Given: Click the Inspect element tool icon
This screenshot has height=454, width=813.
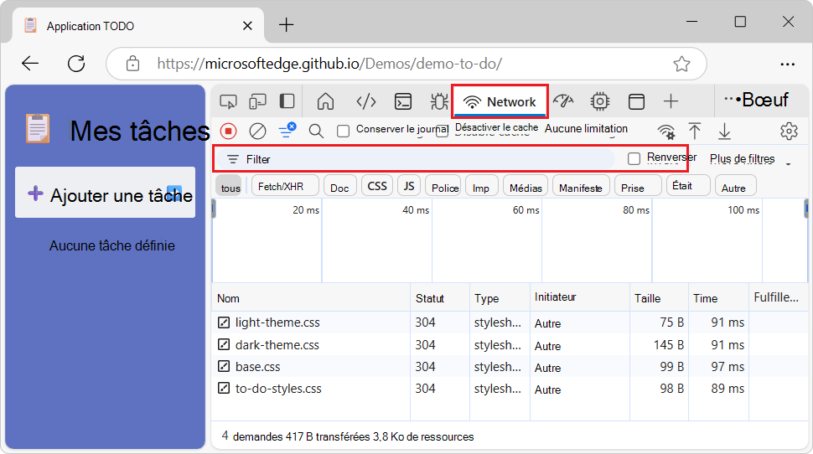Looking at the screenshot, I should (x=228, y=101).
